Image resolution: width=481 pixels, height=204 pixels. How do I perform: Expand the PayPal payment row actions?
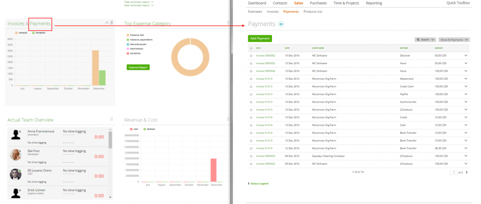click(x=466, y=94)
